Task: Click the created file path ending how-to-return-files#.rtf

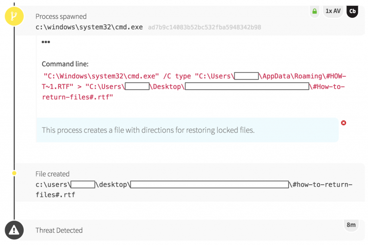Action: tap(194, 189)
